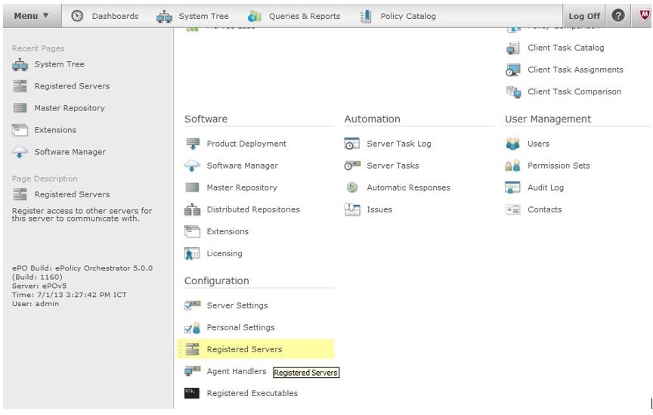Open Distributed Repositories

(252, 209)
